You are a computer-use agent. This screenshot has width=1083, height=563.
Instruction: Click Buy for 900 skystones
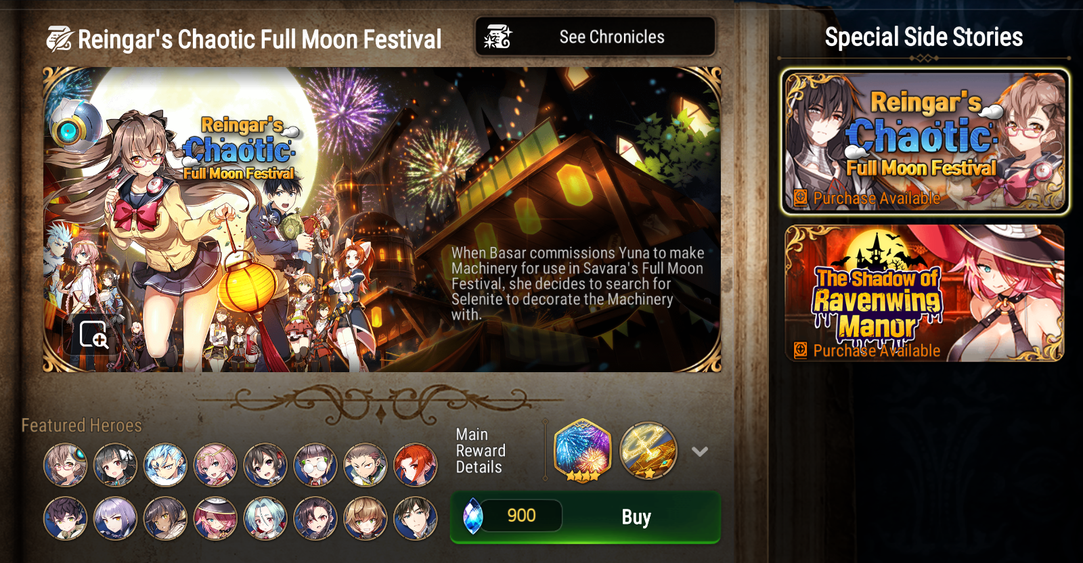pyautogui.click(x=585, y=518)
